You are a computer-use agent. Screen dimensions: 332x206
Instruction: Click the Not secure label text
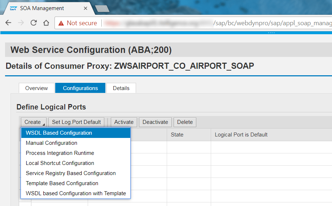click(82, 23)
